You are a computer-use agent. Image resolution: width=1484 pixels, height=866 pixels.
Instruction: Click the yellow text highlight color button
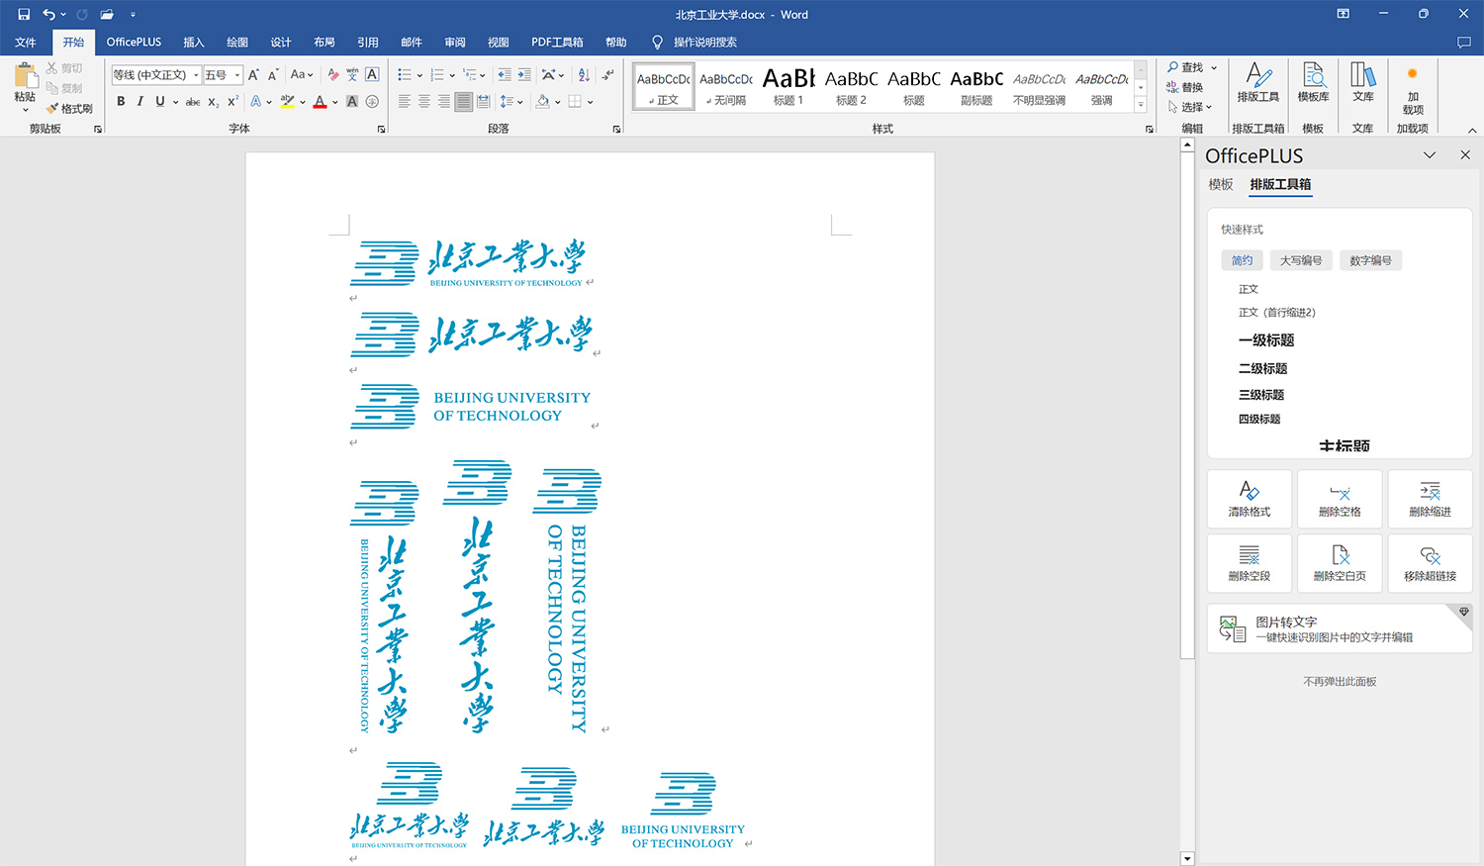tap(287, 101)
